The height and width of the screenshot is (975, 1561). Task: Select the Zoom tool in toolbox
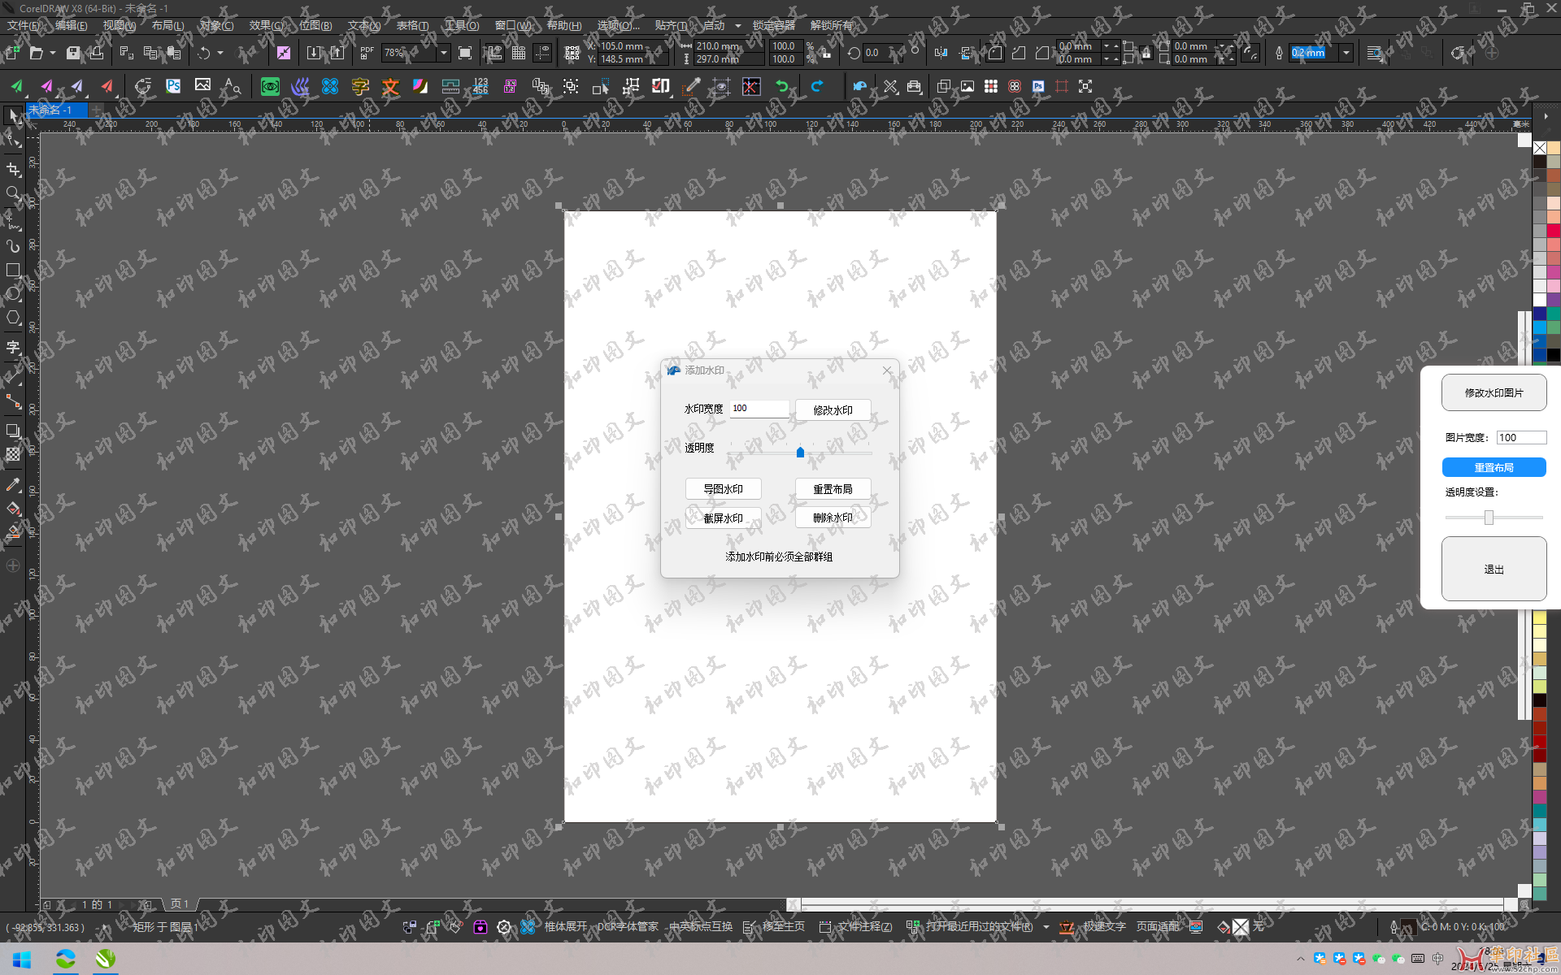click(x=13, y=193)
